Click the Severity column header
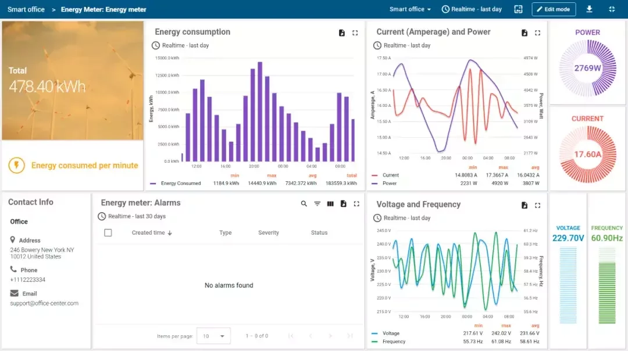Image resolution: width=628 pixels, height=351 pixels. [x=269, y=233]
